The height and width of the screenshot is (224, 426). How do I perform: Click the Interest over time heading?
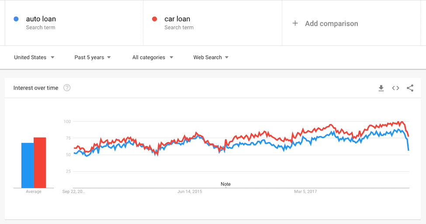pos(36,88)
